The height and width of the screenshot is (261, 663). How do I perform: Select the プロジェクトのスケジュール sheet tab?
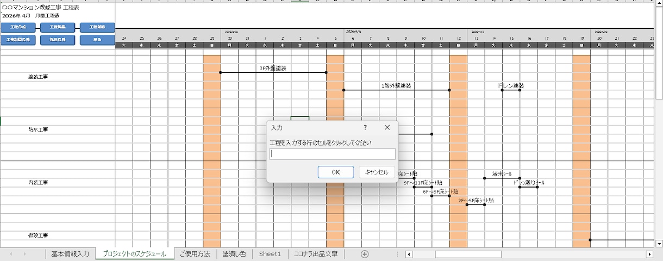point(135,254)
